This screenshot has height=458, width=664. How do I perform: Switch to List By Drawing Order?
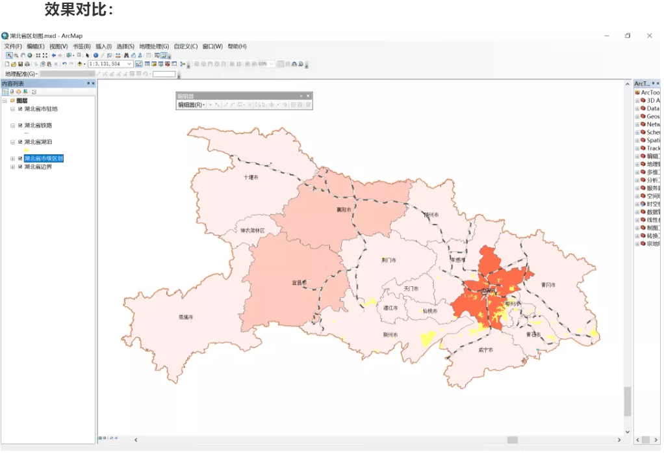[5, 92]
